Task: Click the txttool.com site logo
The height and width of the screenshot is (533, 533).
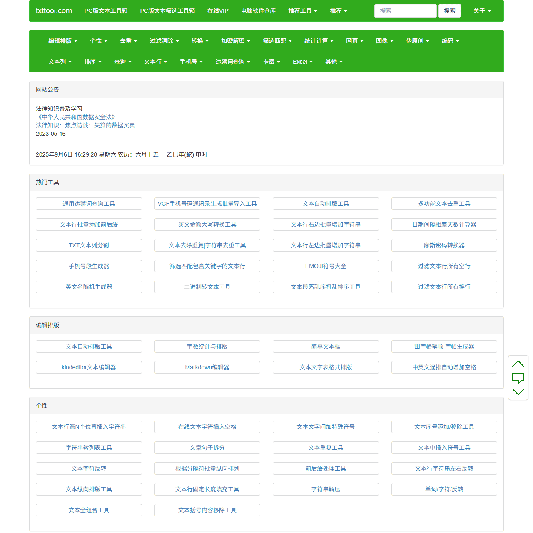Action: [54, 11]
